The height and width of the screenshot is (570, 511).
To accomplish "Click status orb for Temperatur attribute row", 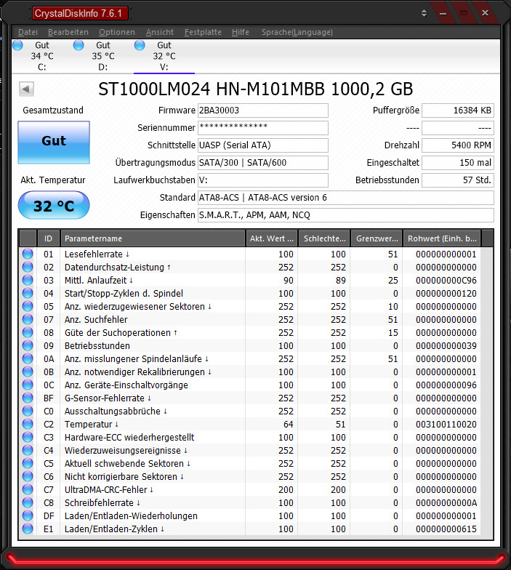I will (x=28, y=424).
